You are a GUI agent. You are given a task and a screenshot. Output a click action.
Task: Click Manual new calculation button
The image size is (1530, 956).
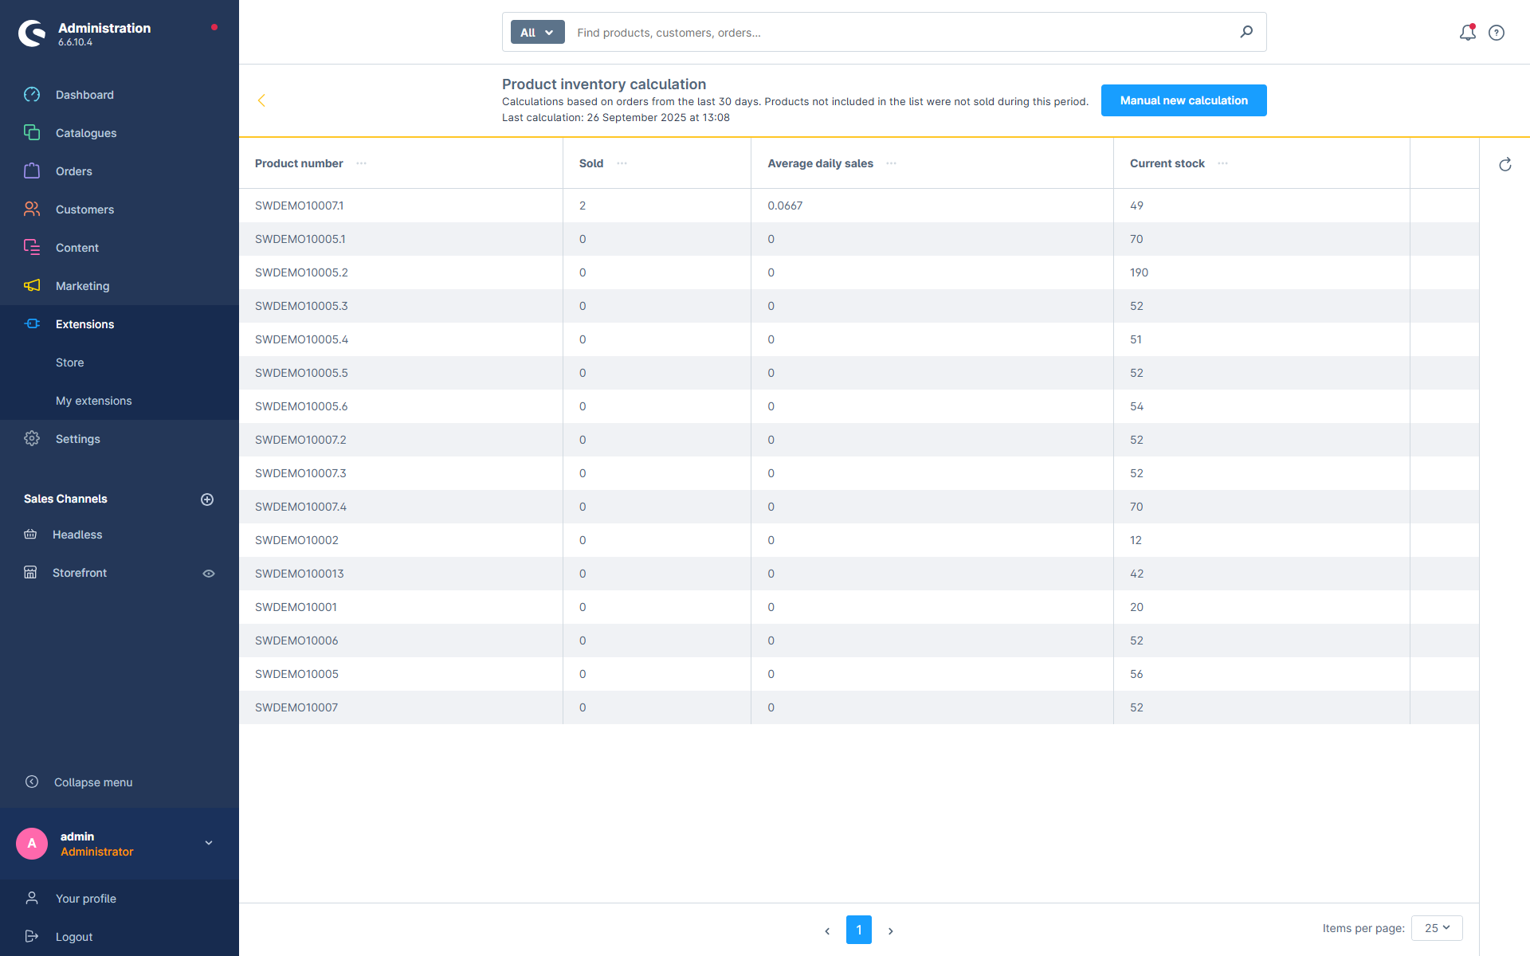[x=1184, y=100]
